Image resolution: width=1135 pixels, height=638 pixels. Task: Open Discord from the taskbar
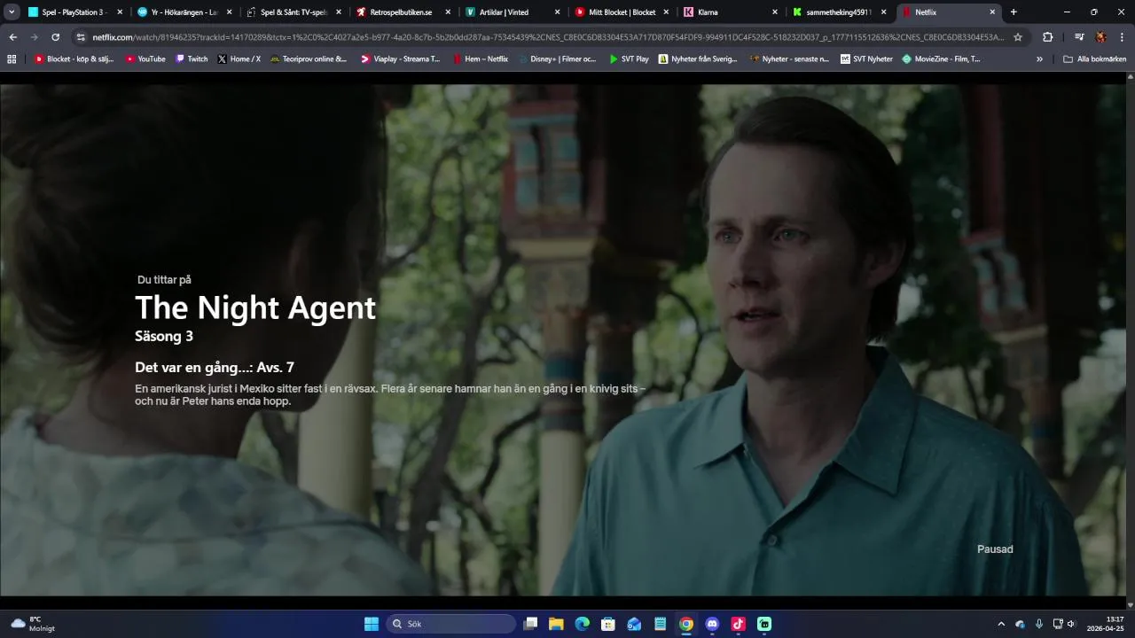coord(712,624)
